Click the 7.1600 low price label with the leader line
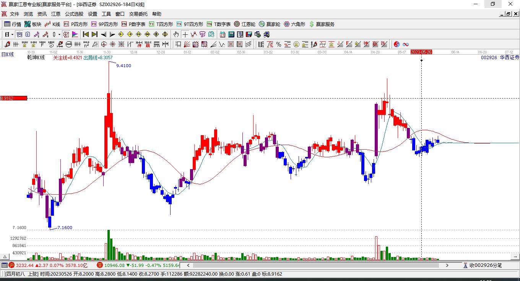This screenshot has width=520, height=281. tap(65, 228)
